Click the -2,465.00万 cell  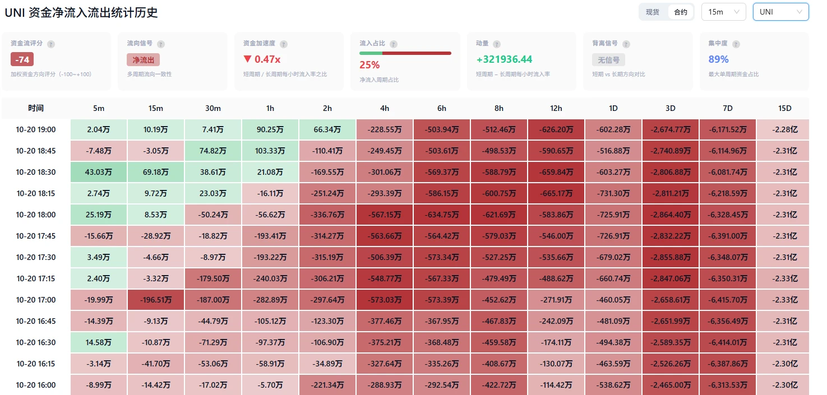[x=671, y=385]
